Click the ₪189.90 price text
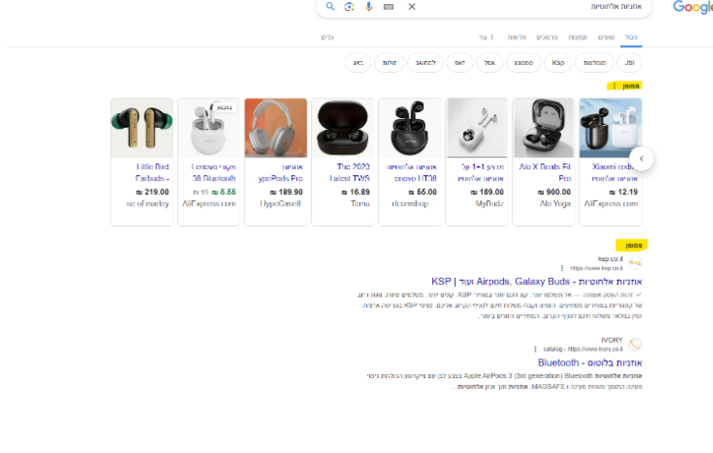 point(286,192)
